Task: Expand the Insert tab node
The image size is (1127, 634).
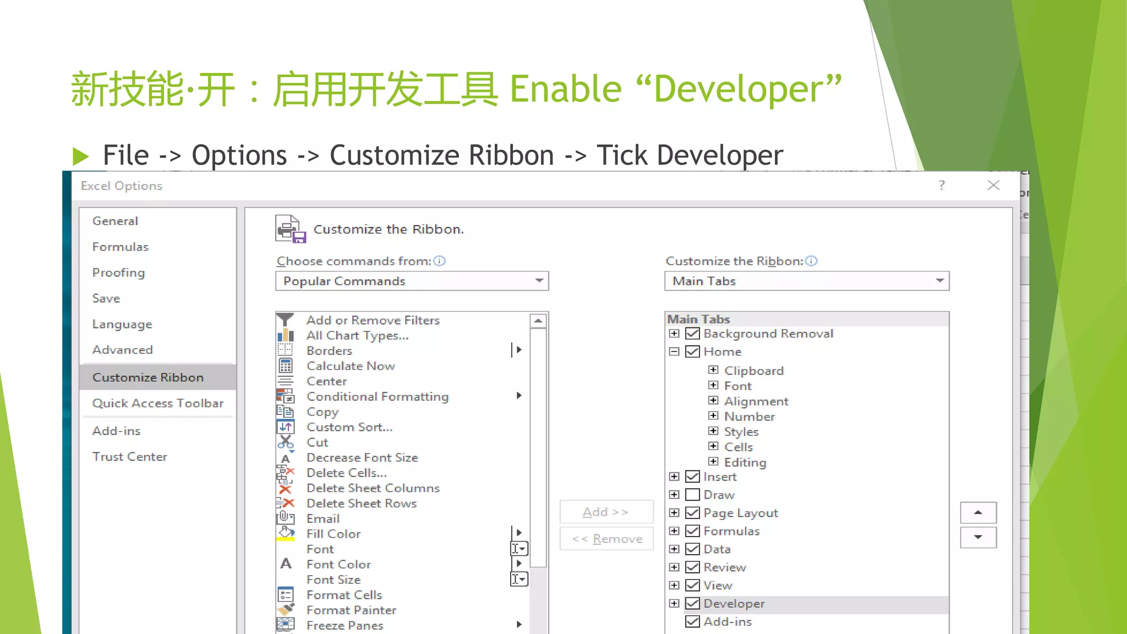Action: 674,477
